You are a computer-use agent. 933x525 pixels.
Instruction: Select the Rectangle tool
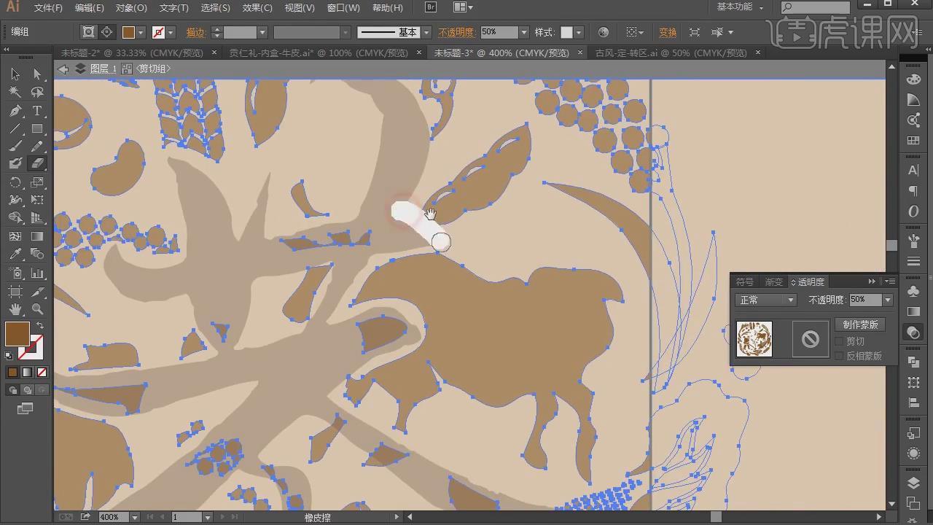(x=37, y=129)
